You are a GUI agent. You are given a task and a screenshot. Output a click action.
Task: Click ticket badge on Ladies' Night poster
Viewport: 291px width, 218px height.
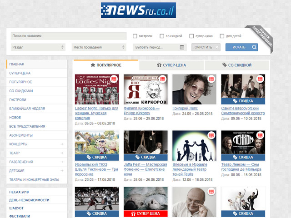tap(114, 79)
